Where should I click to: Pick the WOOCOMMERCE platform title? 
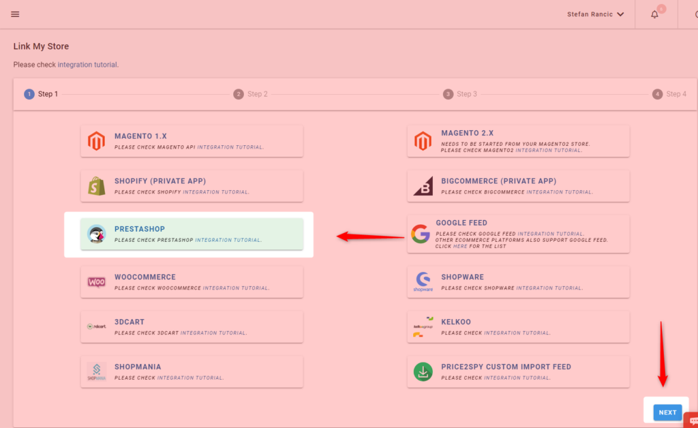click(145, 277)
